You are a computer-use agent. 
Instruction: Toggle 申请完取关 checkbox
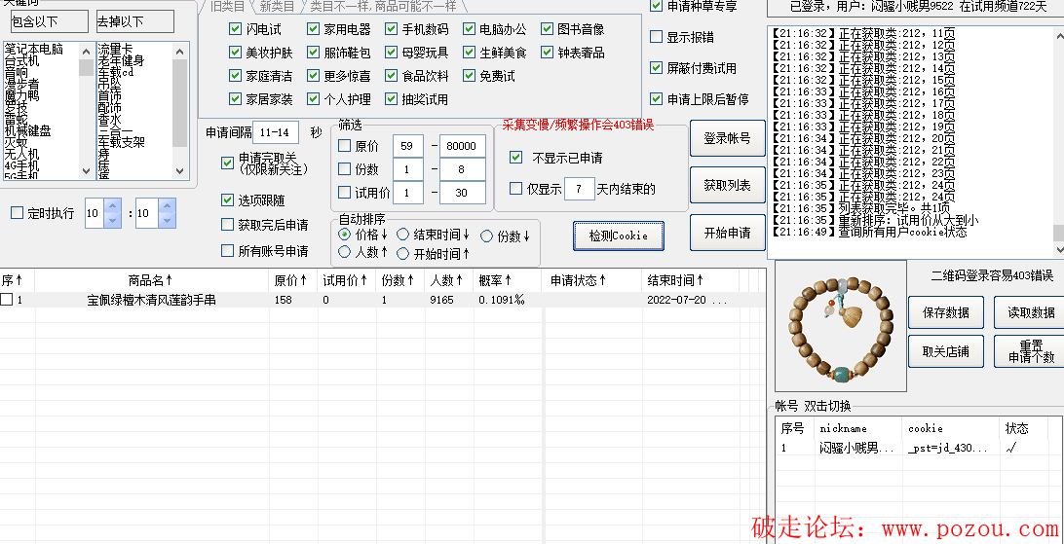(227, 163)
